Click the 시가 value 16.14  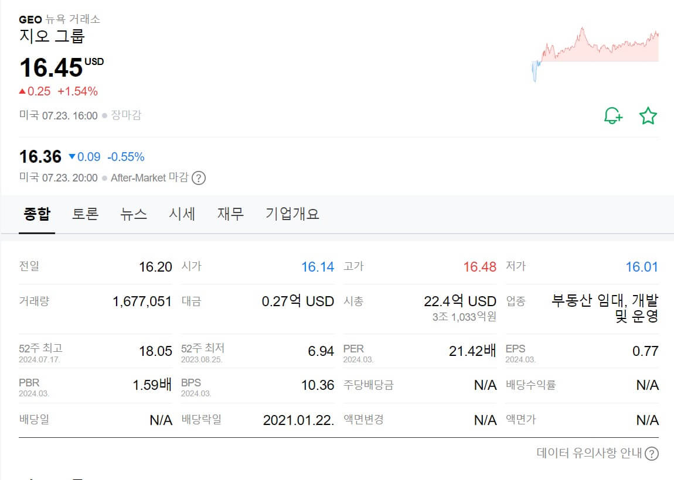pyautogui.click(x=317, y=266)
